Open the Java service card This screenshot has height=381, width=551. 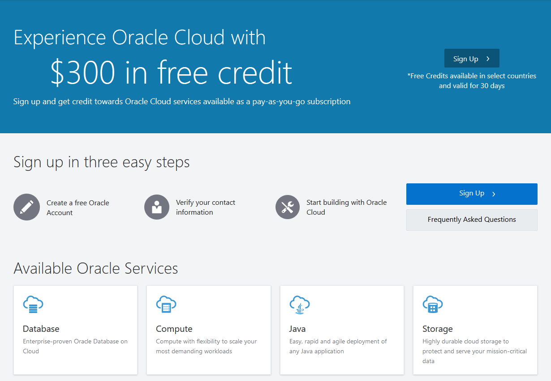342,330
